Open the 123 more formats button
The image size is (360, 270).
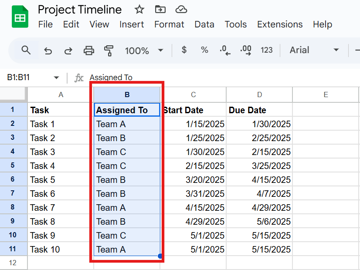coord(267,51)
